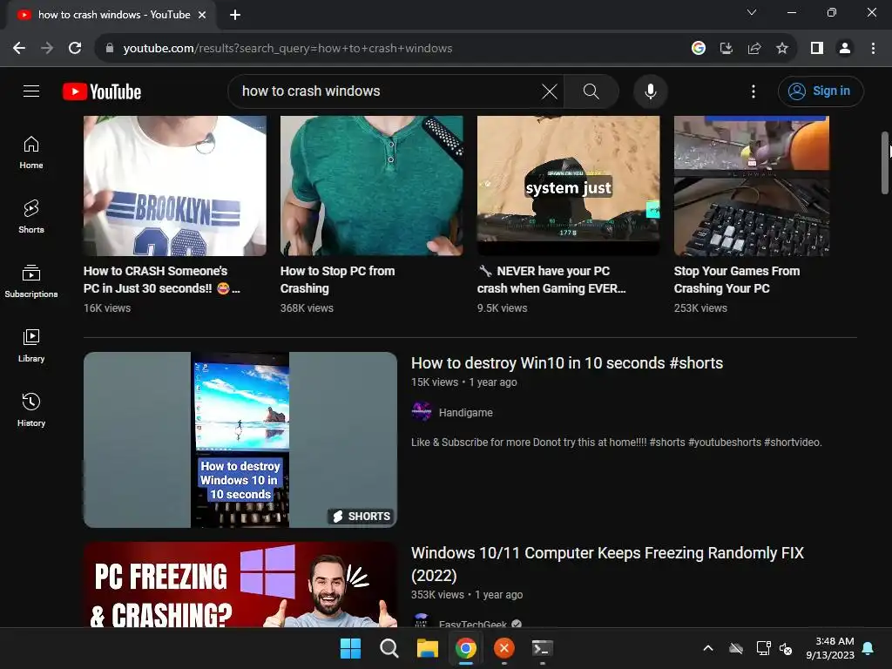Open 'How to destroy Win10 in 10 seconds' title
The width and height of the screenshot is (892, 669).
point(566,363)
